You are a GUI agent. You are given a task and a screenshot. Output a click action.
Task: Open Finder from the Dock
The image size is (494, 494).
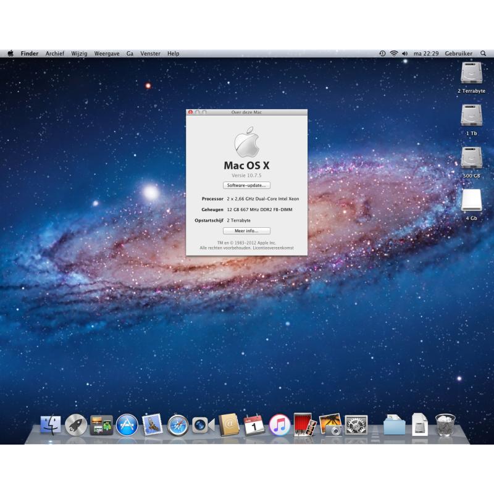click(51, 425)
